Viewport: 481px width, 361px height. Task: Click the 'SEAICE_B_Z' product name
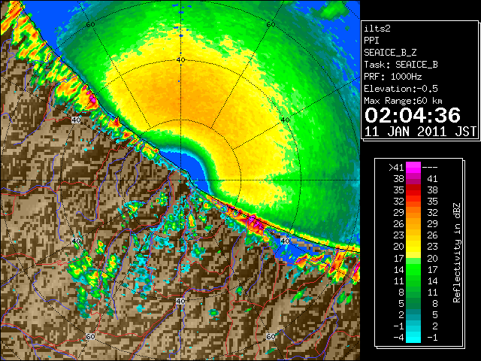pyautogui.click(x=390, y=53)
